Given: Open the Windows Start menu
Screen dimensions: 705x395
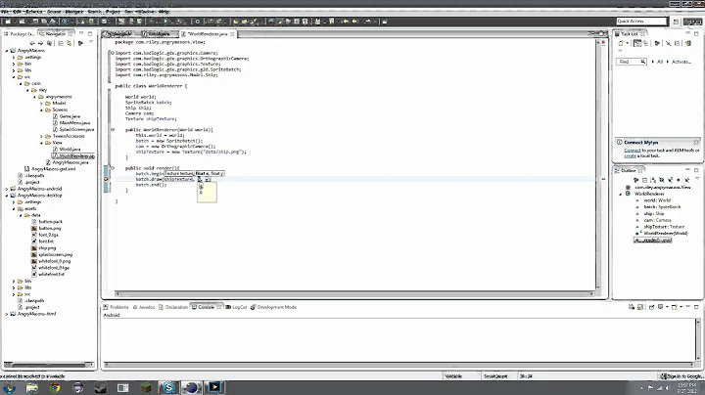Looking at the screenshot, I should click(x=9, y=387).
